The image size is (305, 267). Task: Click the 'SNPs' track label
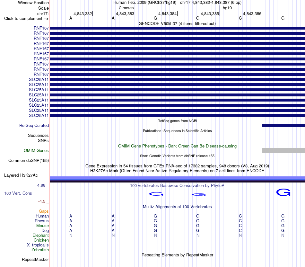pyautogui.click(x=43, y=140)
